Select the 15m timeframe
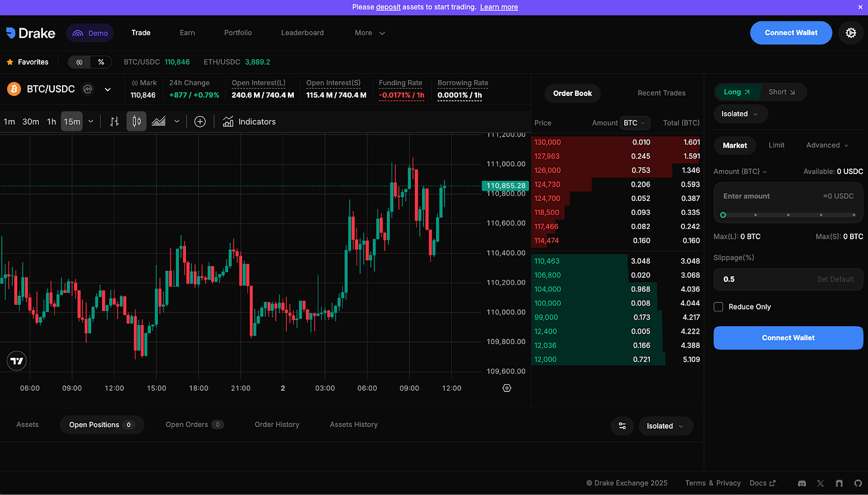The image size is (868, 495). pyautogui.click(x=72, y=122)
